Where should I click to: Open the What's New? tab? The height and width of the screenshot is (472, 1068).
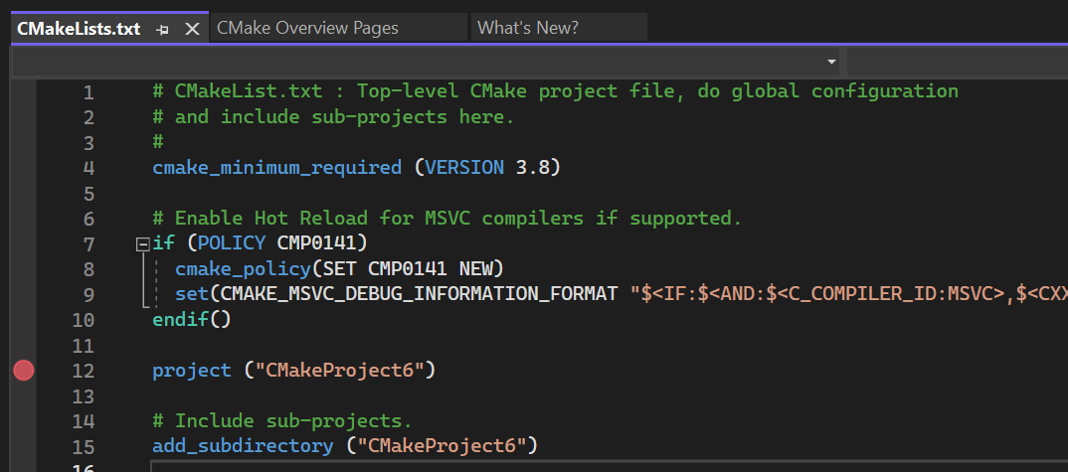[x=527, y=28]
